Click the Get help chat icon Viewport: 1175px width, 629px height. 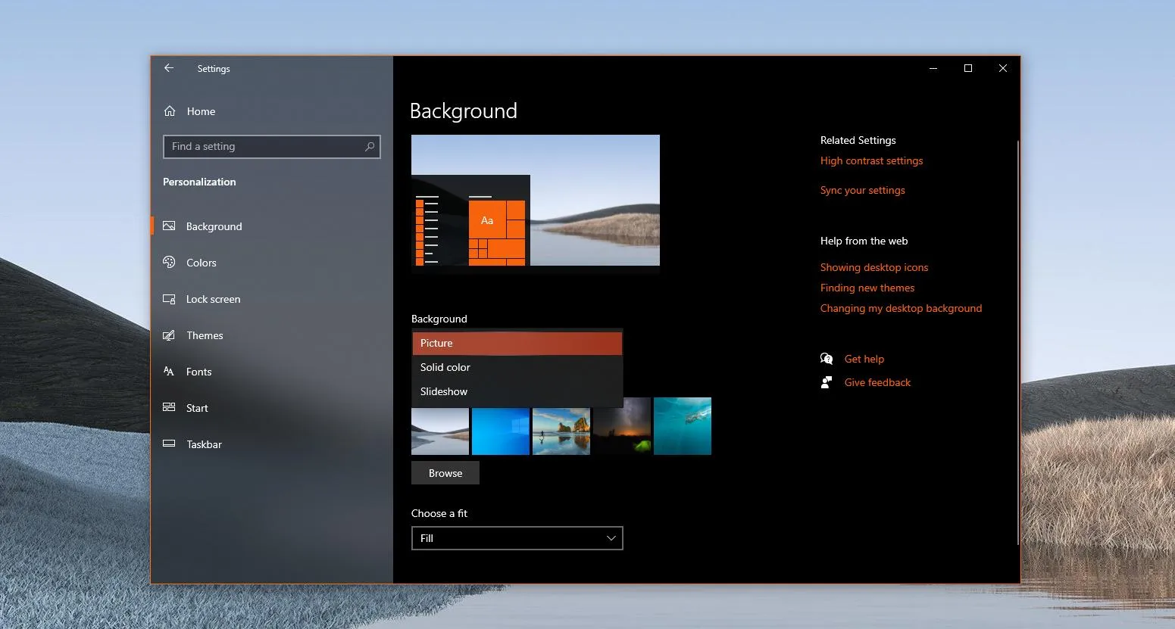pos(827,359)
